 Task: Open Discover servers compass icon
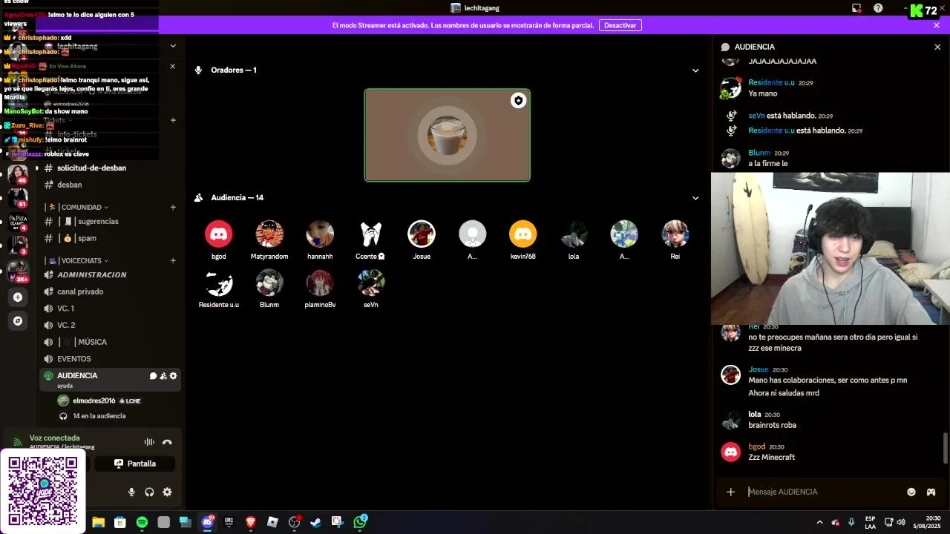point(18,321)
